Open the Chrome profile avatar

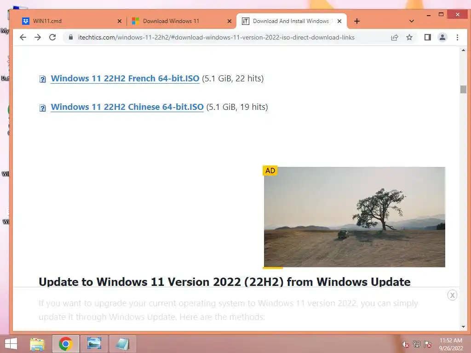tap(442, 37)
